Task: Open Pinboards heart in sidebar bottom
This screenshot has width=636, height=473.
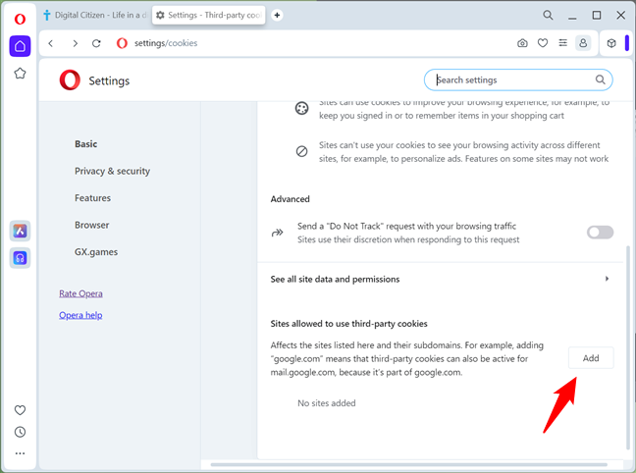Action: (20, 410)
